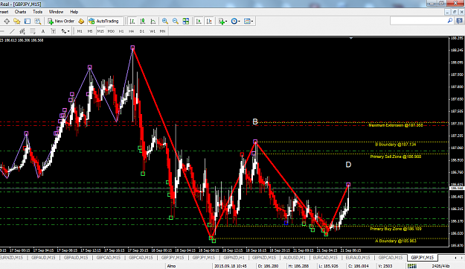Zoom out of the chart

(x=176, y=21)
